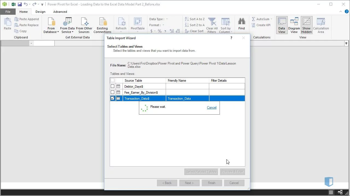Click the Undo icon
This screenshot has height=196, width=350.
26,4
